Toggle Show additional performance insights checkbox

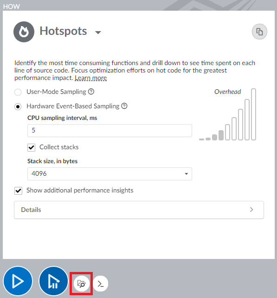pos(18,191)
